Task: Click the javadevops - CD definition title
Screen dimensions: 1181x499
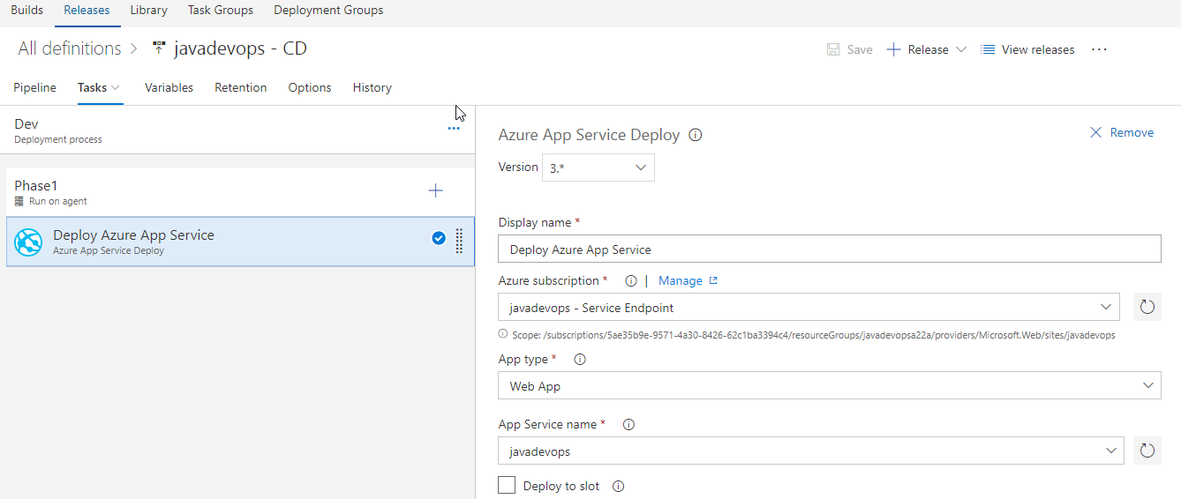Action: click(x=240, y=48)
